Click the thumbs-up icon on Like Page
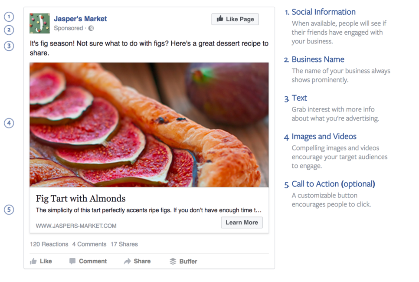This screenshot has width=419, height=282. pyautogui.click(x=220, y=19)
